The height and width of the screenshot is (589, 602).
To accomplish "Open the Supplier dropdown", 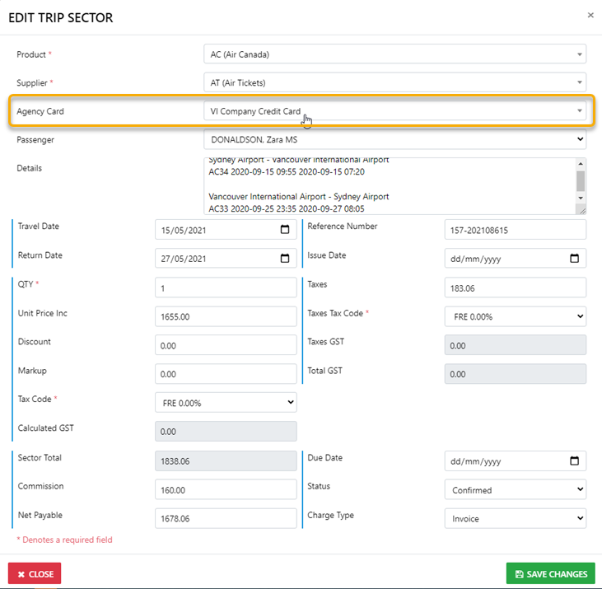I will pyautogui.click(x=394, y=82).
